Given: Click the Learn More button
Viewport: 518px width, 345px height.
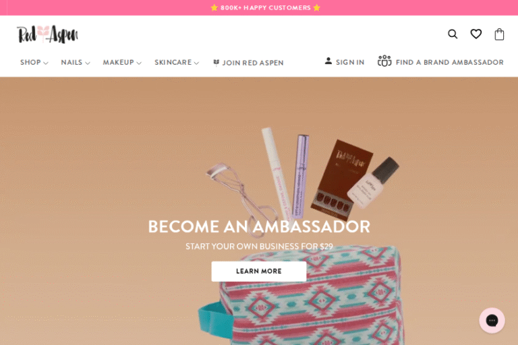Looking at the screenshot, I should point(259,272).
